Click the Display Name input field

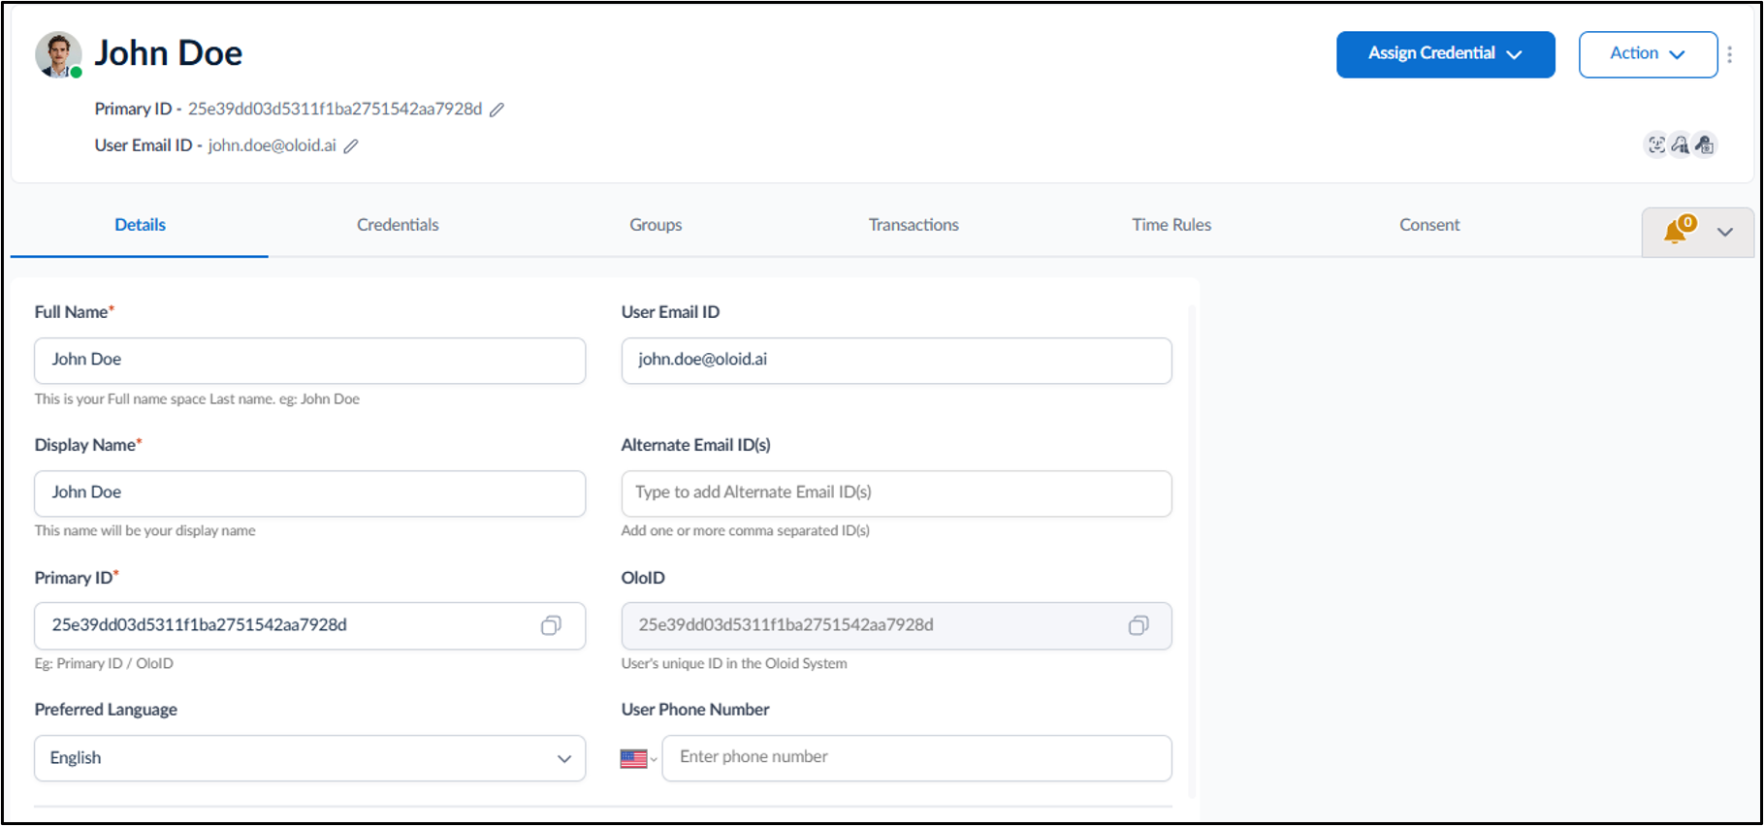[310, 493]
